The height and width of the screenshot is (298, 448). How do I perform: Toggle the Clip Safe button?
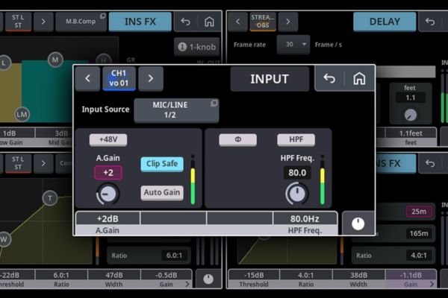tap(162, 164)
